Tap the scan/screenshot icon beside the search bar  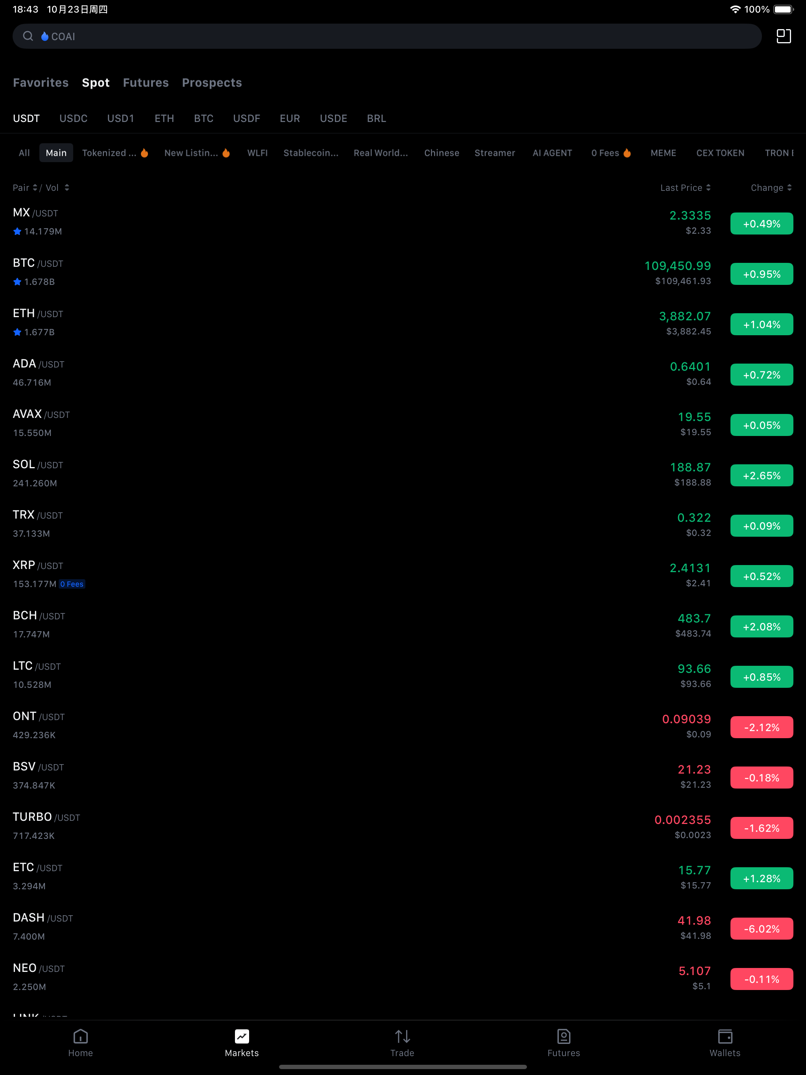click(x=784, y=36)
